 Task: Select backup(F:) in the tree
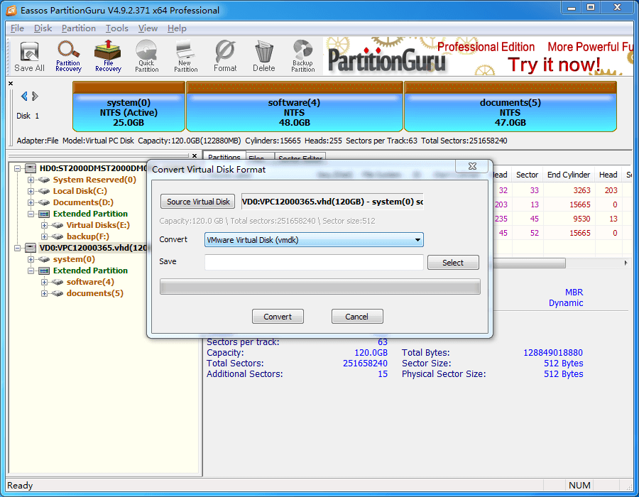click(x=87, y=236)
